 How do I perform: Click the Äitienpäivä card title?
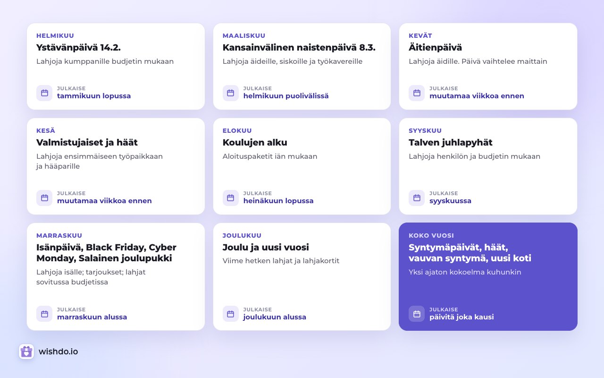(x=435, y=48)
